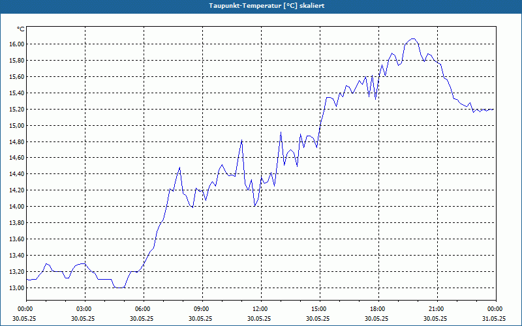The height and width of the screenshot is (326, 522).
Task: Click the "12:00" time axis label
Action: point(259,309)
